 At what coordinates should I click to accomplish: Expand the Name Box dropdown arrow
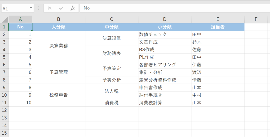[x=31, y=8]
